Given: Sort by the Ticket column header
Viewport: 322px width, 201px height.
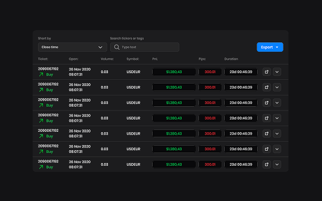Looking at the screenshot, I should coord(43,59).
